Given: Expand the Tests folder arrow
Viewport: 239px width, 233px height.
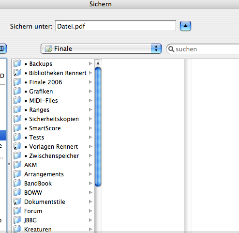Looking at the screenshot, I should point(90,137).
